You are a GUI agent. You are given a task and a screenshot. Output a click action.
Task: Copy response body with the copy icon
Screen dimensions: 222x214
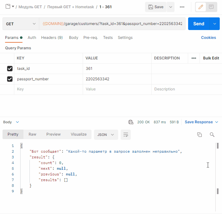[x=200, y=135]
